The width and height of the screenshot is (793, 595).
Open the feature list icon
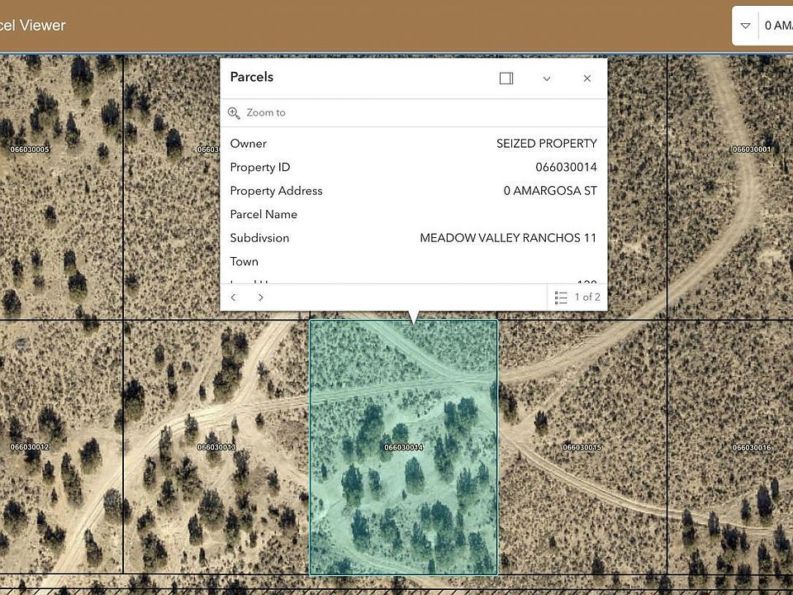(x=561, y=297)
